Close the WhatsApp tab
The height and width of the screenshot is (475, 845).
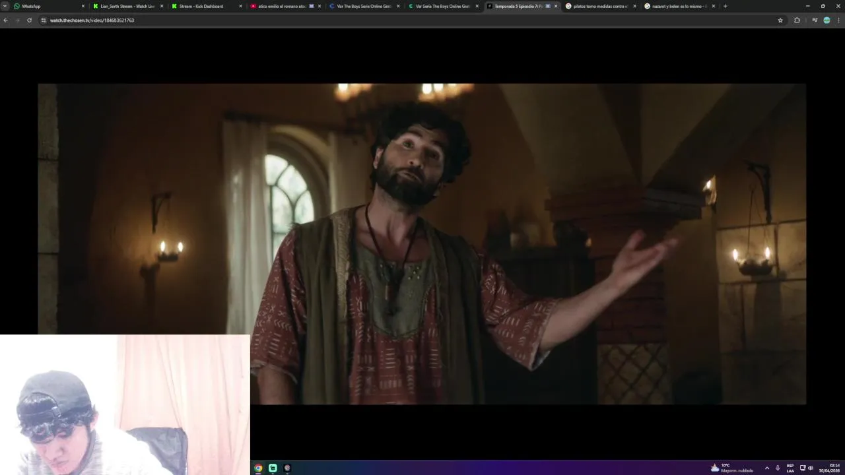[x=83, y=6]
